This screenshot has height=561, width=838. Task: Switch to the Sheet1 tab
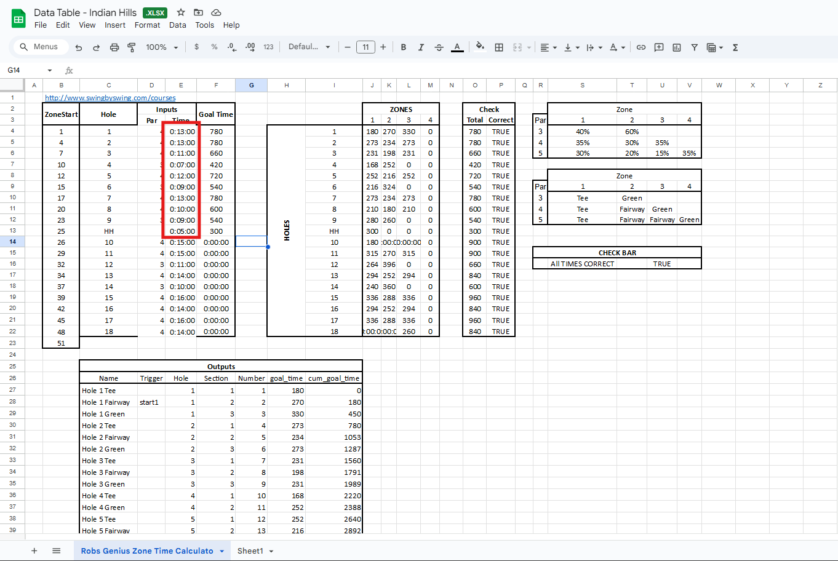coord(250,551)
